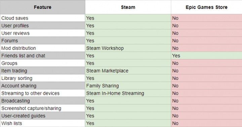Select the Steam column header
242x127 pixels.
click(128, 7)
